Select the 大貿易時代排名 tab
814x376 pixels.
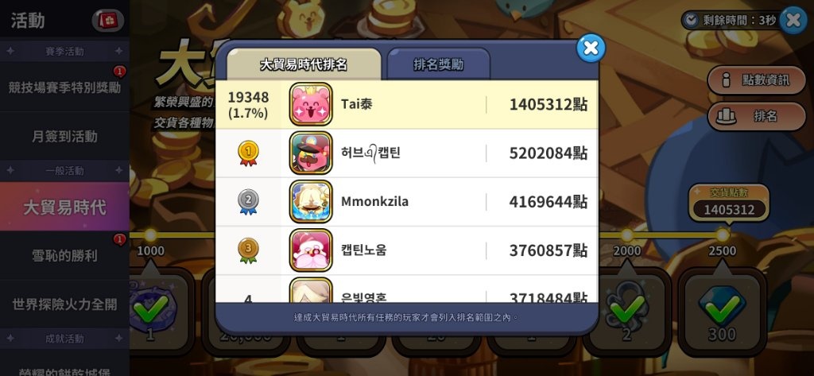coord(304,64)
